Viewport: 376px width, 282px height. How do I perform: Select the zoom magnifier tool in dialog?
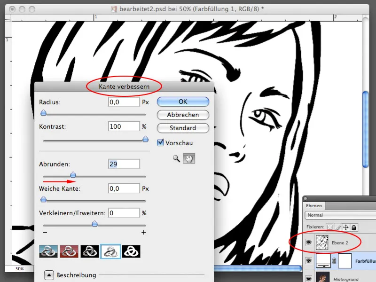(176, 158)
